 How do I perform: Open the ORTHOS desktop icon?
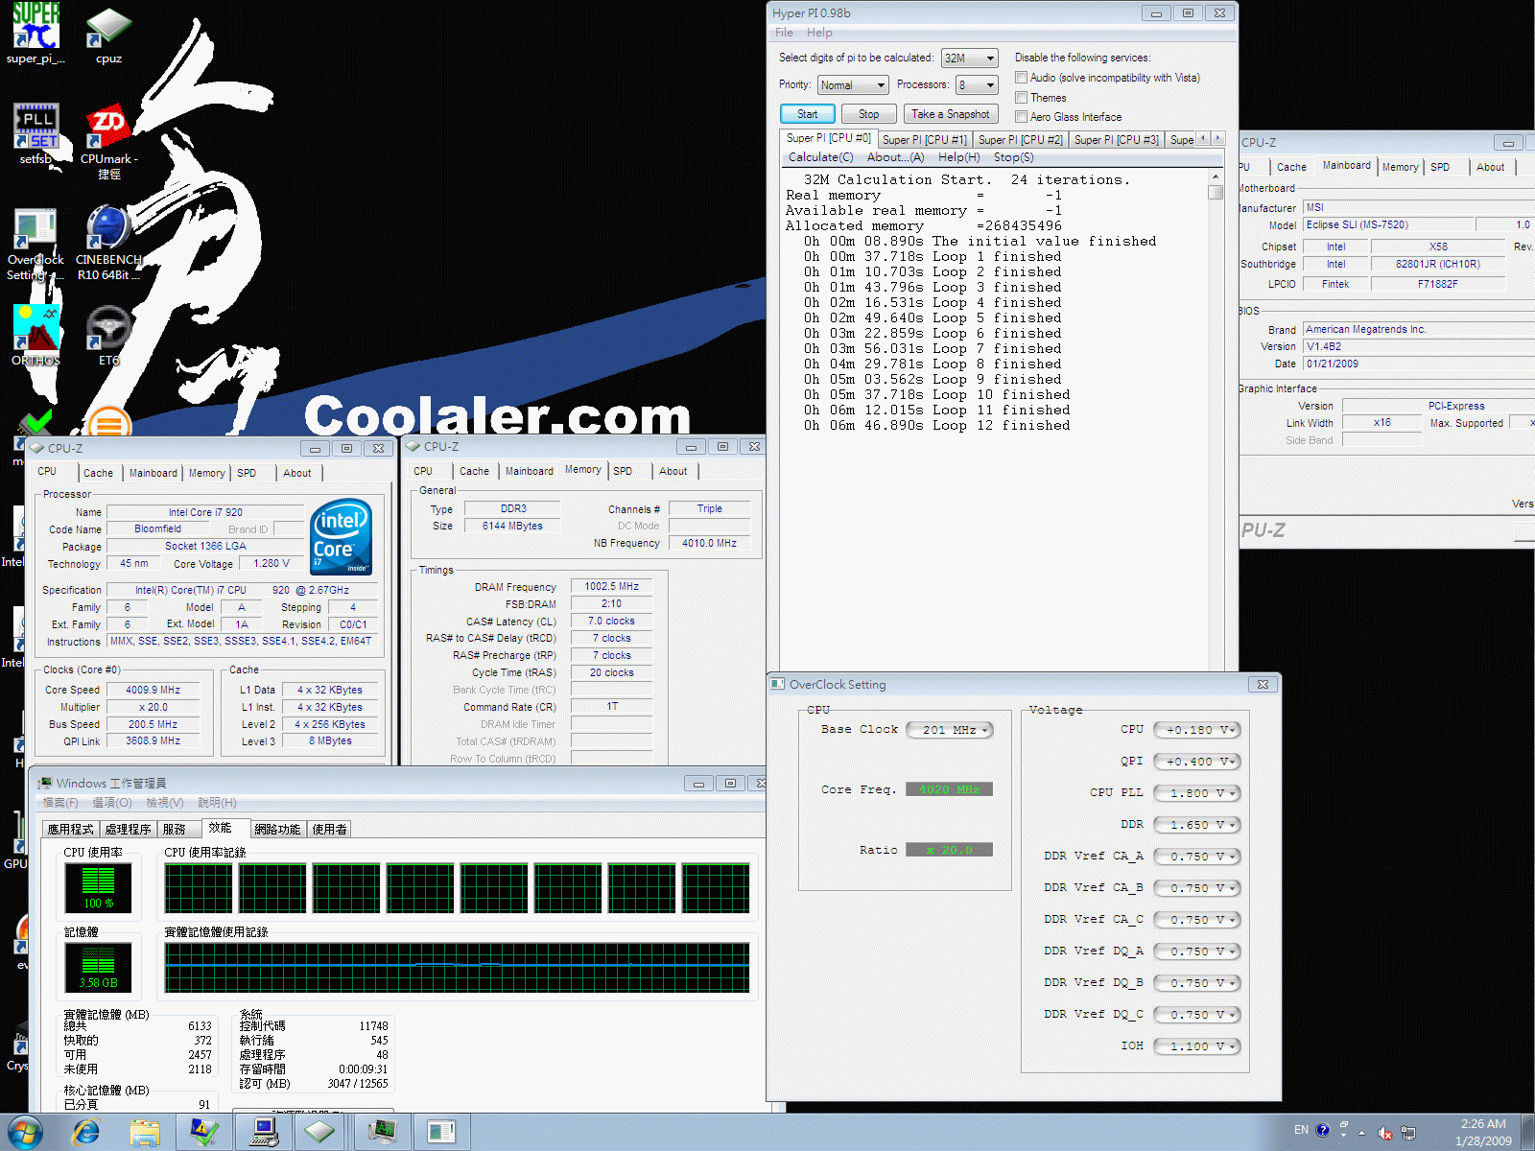(x=35, y=336)
